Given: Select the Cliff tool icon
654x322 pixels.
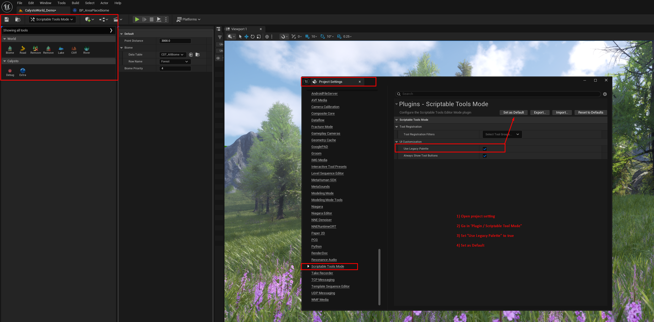Looking at the screenshot, I should coord(74,49).
